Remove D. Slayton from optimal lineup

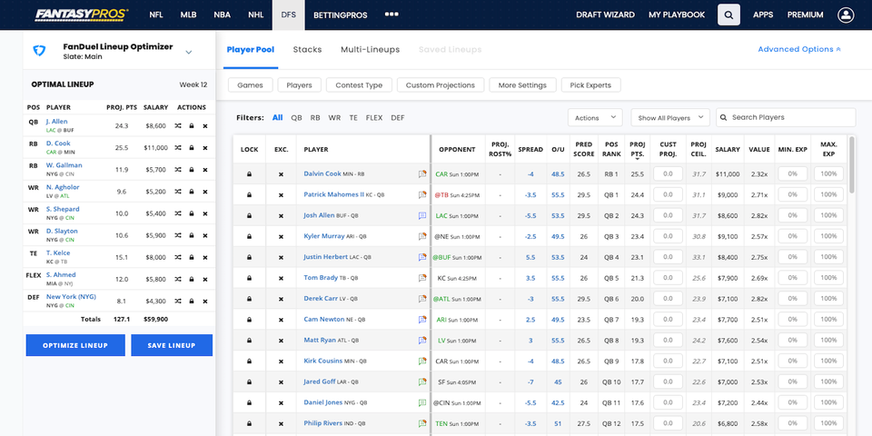point(205,235)
